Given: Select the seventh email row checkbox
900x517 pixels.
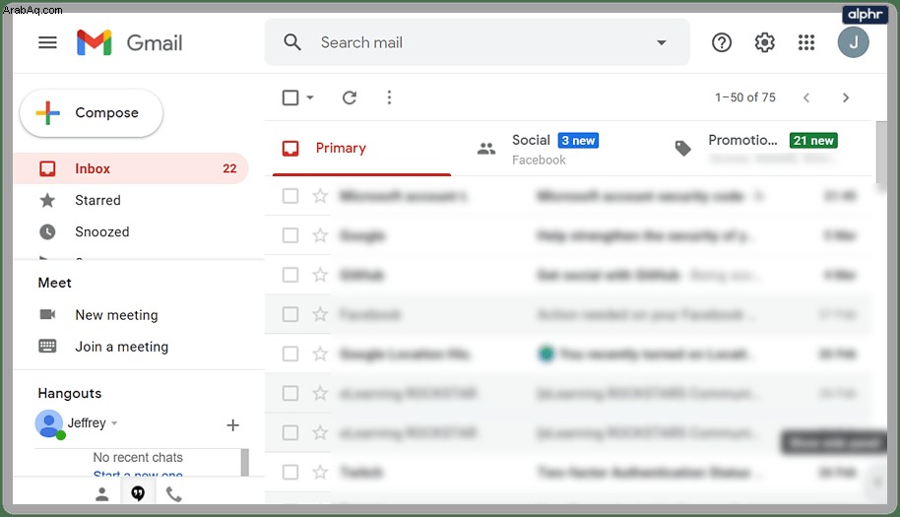Looking at the screenshot, I should 290,432.
